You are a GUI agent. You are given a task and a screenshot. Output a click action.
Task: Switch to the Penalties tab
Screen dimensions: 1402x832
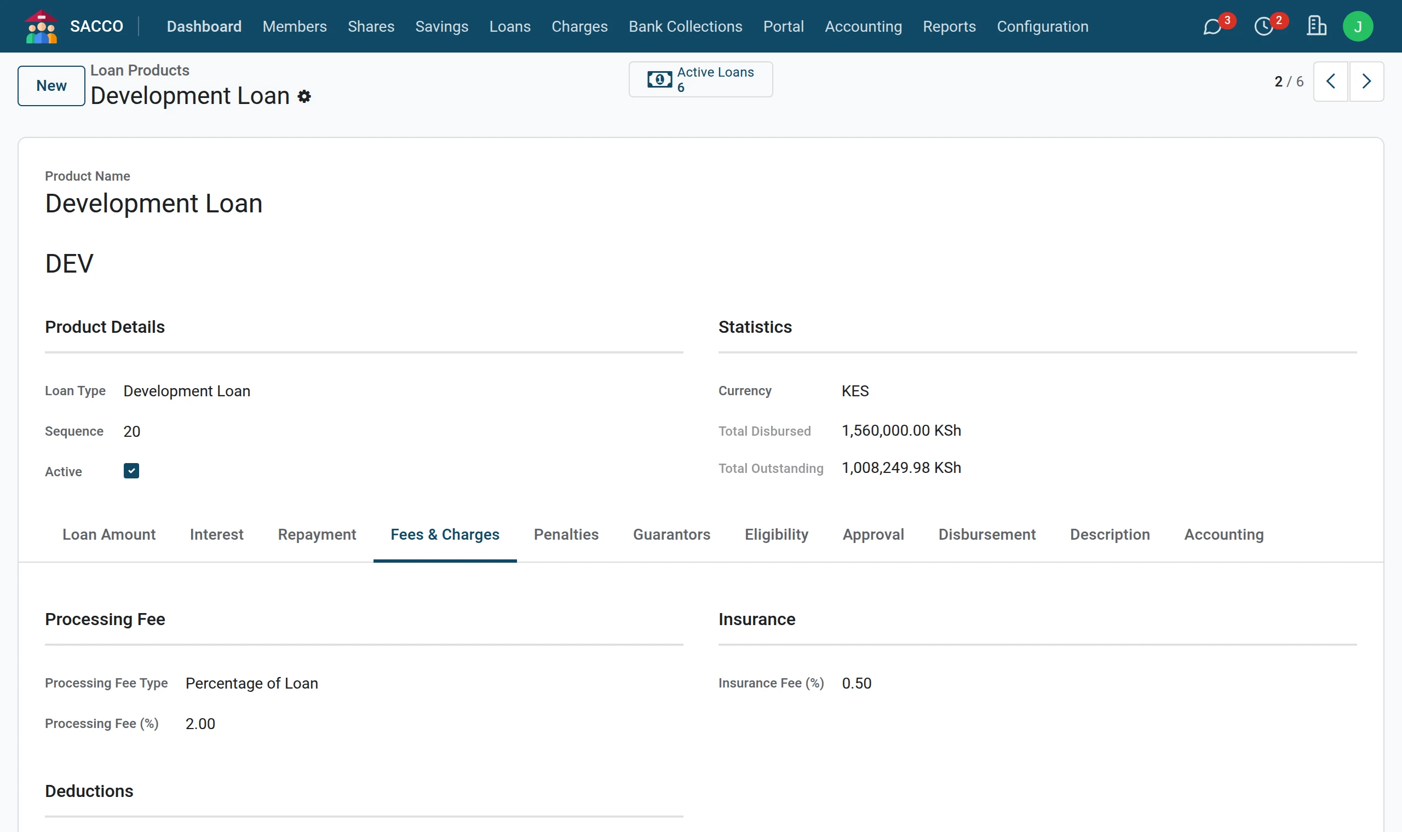click(x=566, y=534)
